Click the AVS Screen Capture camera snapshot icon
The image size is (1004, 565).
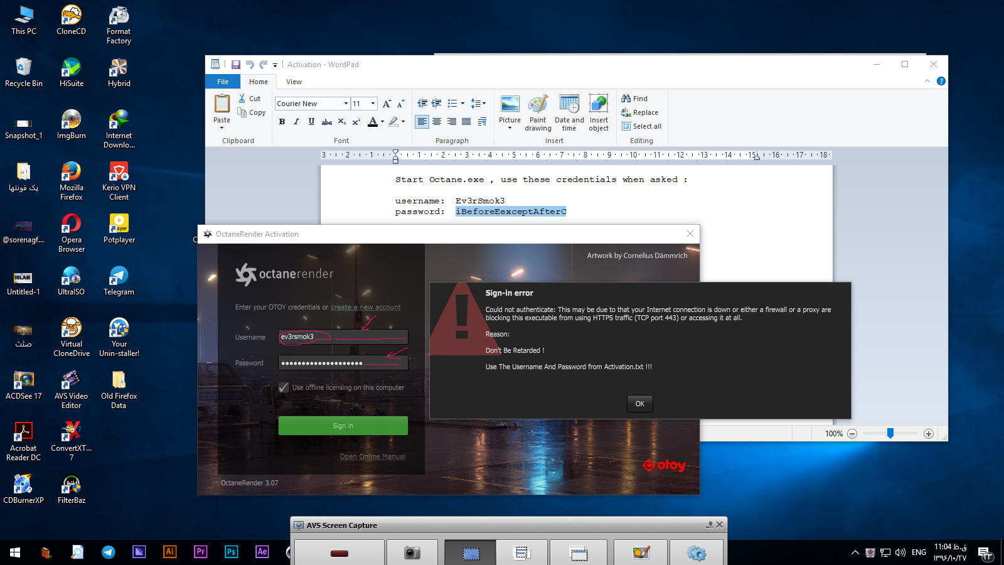point(412,553)
